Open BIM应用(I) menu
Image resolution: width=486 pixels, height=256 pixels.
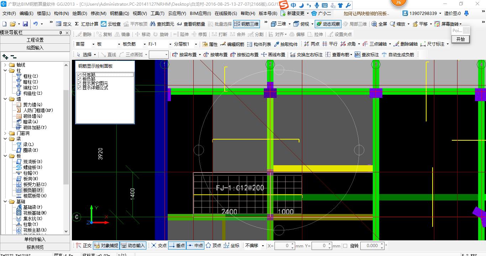pyautogui.click(x=200, y=13)
